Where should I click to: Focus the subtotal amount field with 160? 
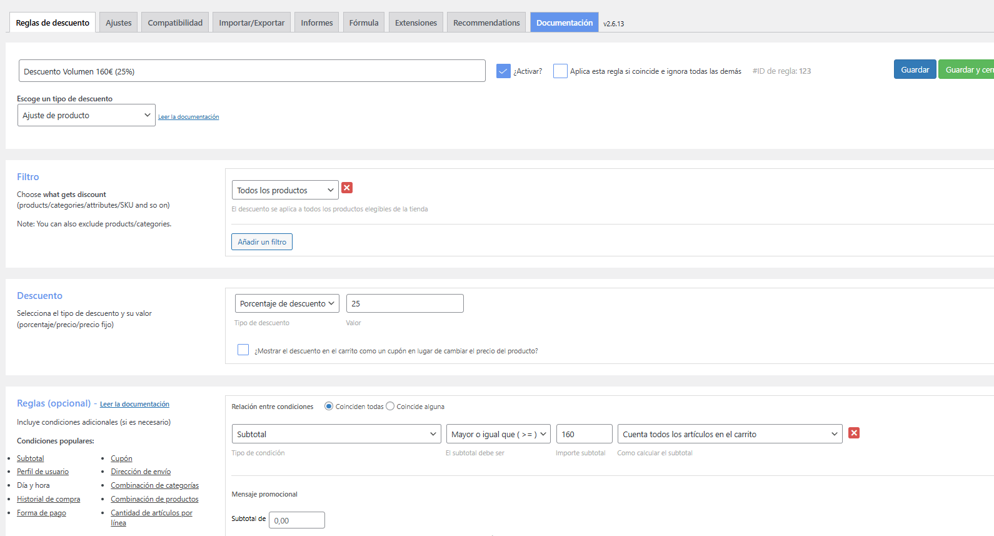pos(584,434)
